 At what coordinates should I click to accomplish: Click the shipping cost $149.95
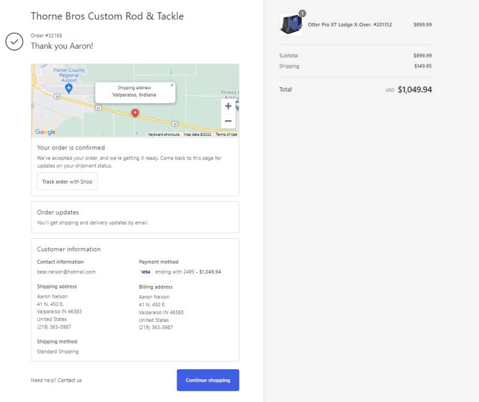pyautogui.click(x=423, y=66)
